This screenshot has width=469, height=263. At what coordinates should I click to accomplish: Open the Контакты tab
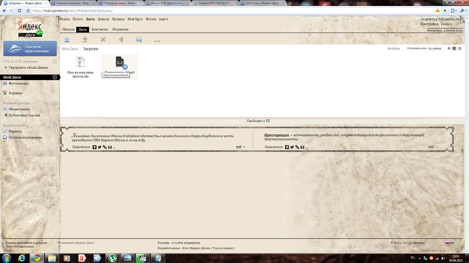[x=99, y=29]
